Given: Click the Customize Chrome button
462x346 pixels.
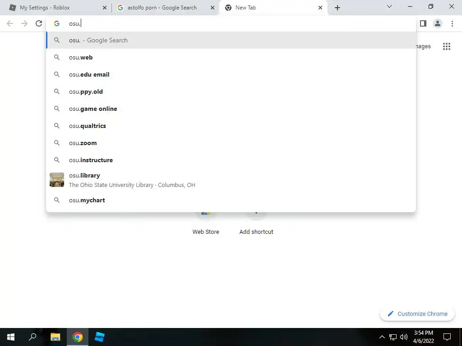Looking at the screenshot, I should 417,314.
